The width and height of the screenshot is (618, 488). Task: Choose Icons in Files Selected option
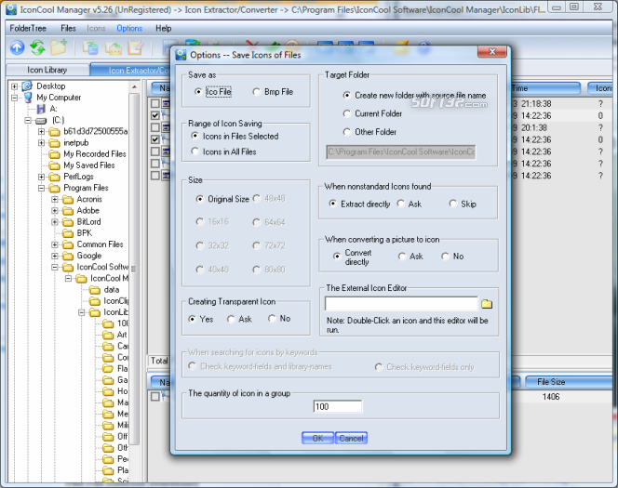[x=195, y=136]
